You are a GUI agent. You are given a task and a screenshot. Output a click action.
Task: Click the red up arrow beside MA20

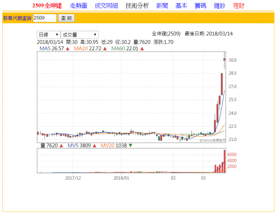tap(105, 49)
